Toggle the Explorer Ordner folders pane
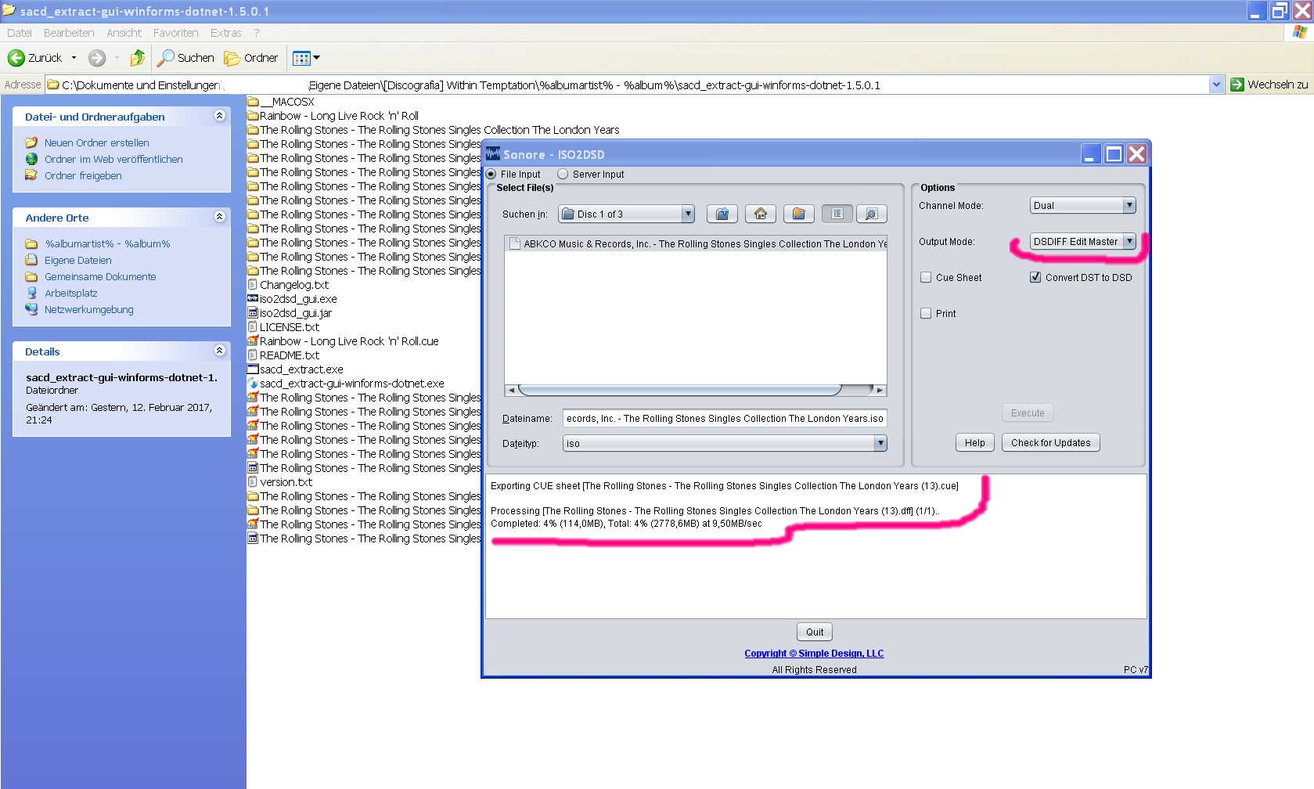This screenshot has width=1314, height=789. tap(251, 58)
